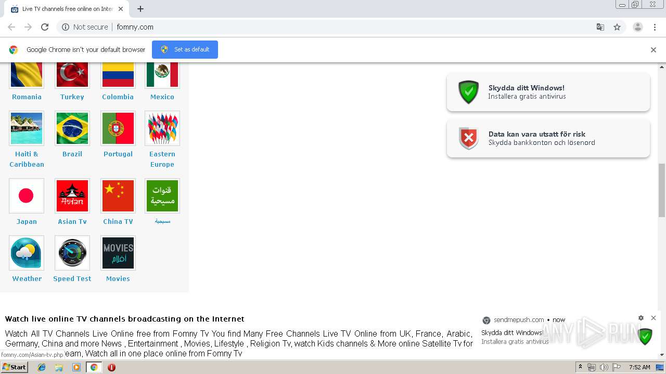
Task: Click the Brazil text link
Action: (x=72, y=154)
